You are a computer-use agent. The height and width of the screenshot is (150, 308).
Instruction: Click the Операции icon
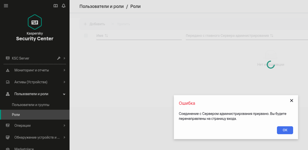tap(8, 125)
